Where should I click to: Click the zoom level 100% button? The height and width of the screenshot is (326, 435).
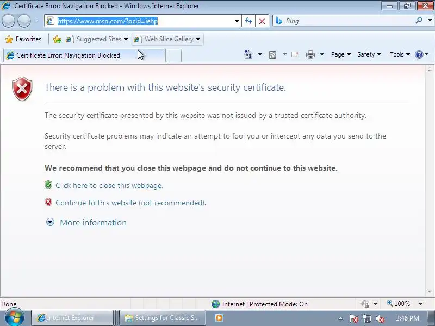[399, 304]
